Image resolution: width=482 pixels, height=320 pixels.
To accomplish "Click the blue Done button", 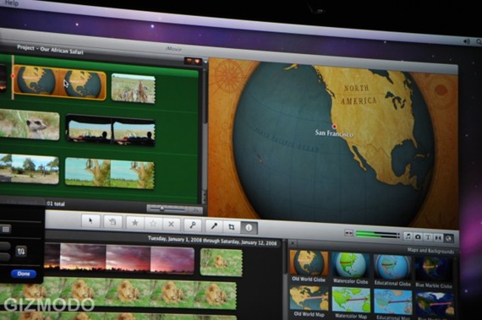I will coord(24,274).
